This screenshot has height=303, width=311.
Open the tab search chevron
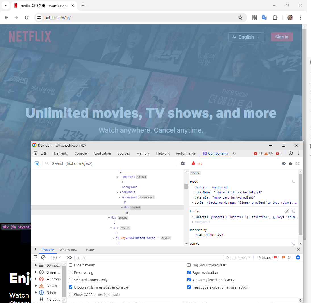(6, 6)
